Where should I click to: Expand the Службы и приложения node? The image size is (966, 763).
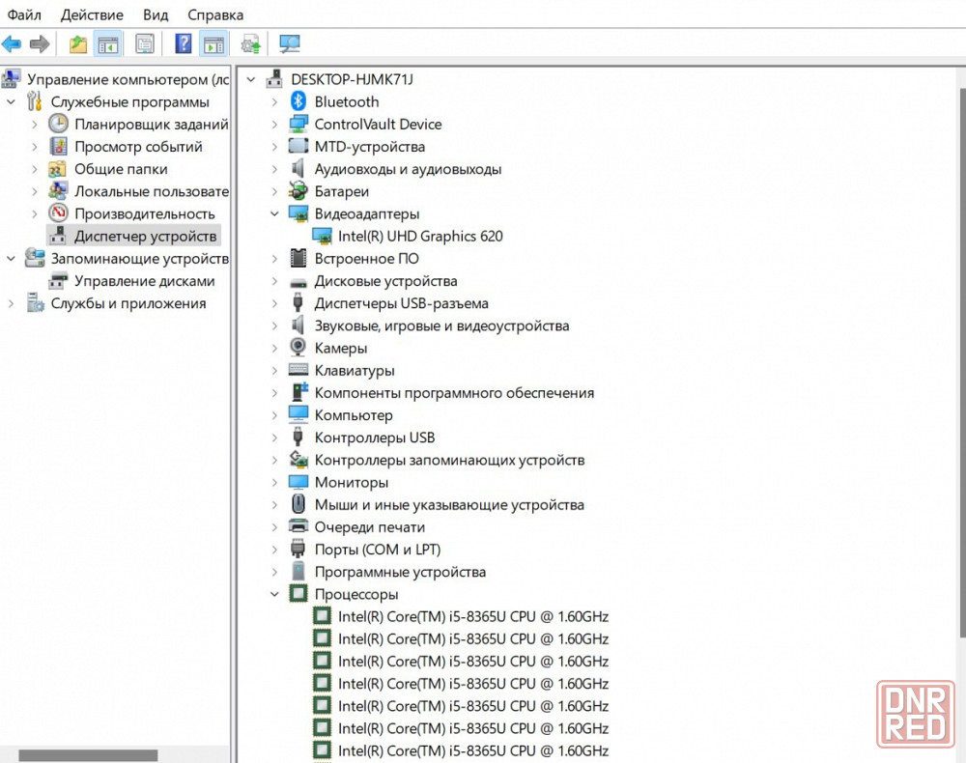point(11,303)
